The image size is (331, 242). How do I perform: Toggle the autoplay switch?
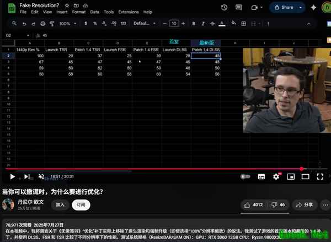[245, 176]
